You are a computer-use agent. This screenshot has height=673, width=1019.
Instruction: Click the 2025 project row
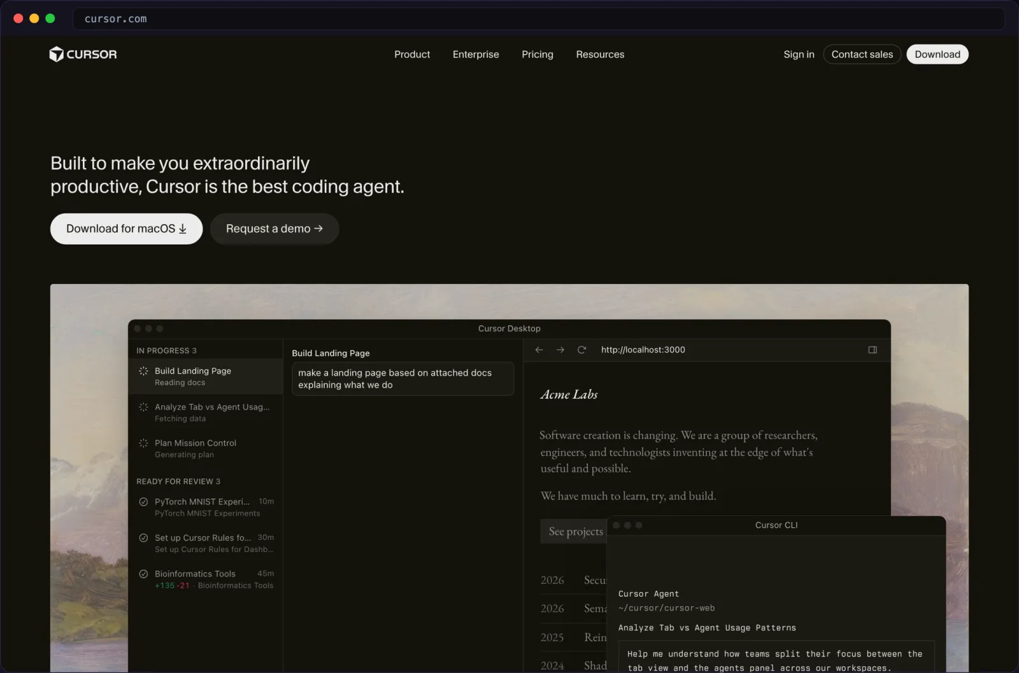click(x=573, y=637)
